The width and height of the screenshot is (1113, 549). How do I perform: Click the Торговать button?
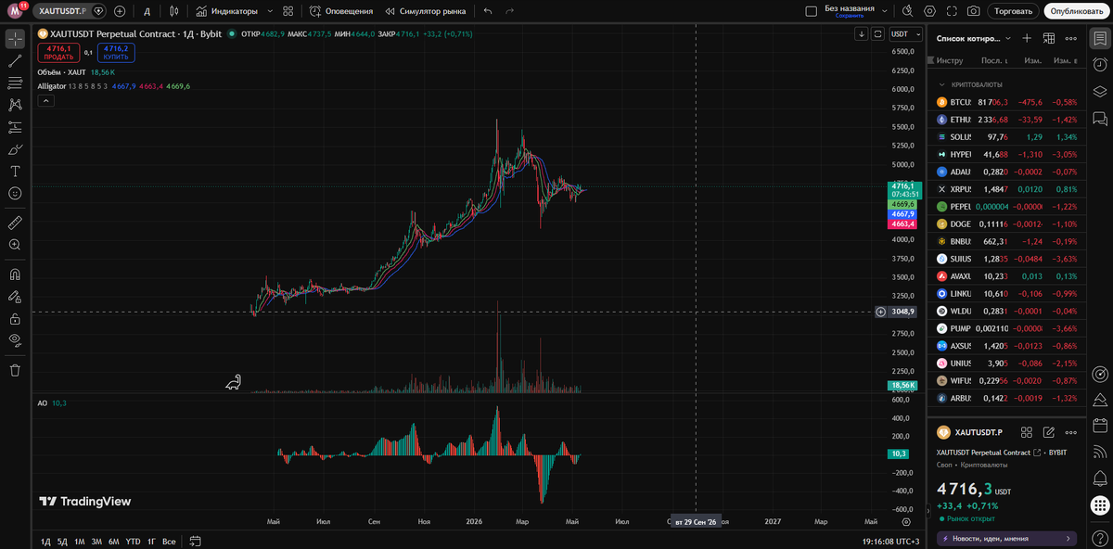coord(1014,11)
